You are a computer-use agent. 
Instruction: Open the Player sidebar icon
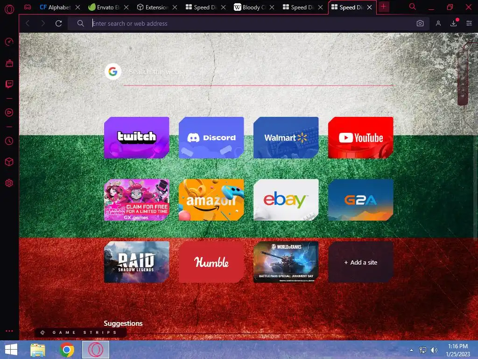click(x=9, y=113)
